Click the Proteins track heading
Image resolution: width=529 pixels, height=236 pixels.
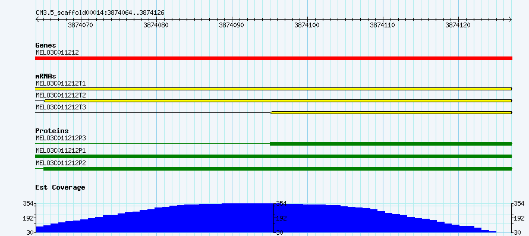coord(52,131)
